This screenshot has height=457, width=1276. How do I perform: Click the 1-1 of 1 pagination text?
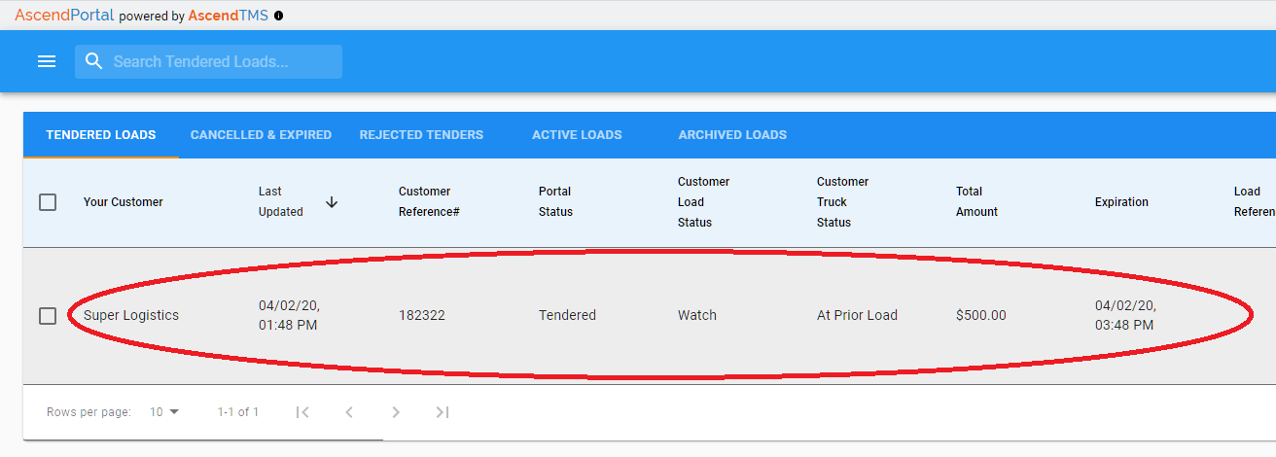pos(238,412)
